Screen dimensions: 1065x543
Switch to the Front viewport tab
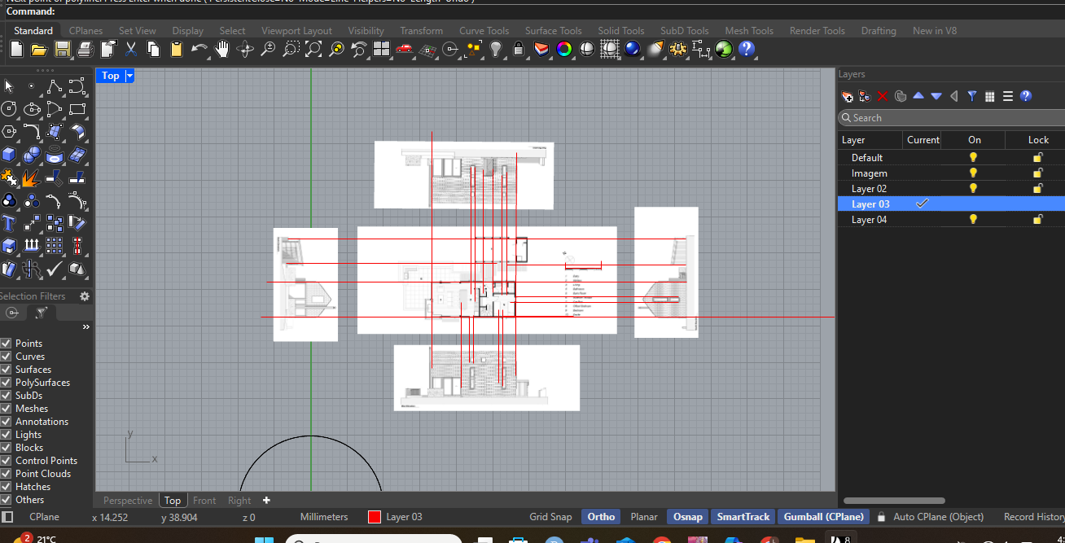coord(204,500)
